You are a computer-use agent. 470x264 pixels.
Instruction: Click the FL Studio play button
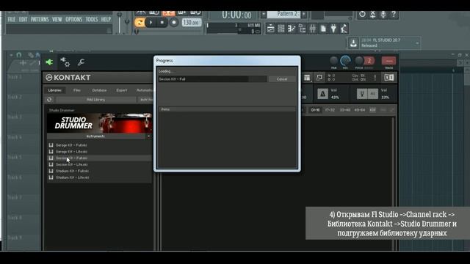[x=151, y=23]
